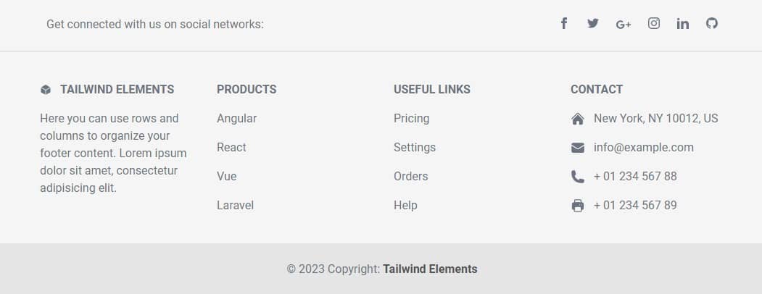The height and width of the screenshot is (294, 762).
Task: Click the cube icon beside Tailwind Elements
Action: 46,90
